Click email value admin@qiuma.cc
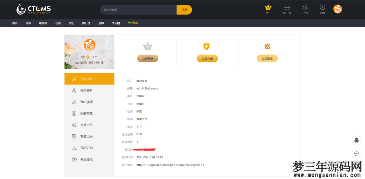365x179 pixels. point(148,88)
